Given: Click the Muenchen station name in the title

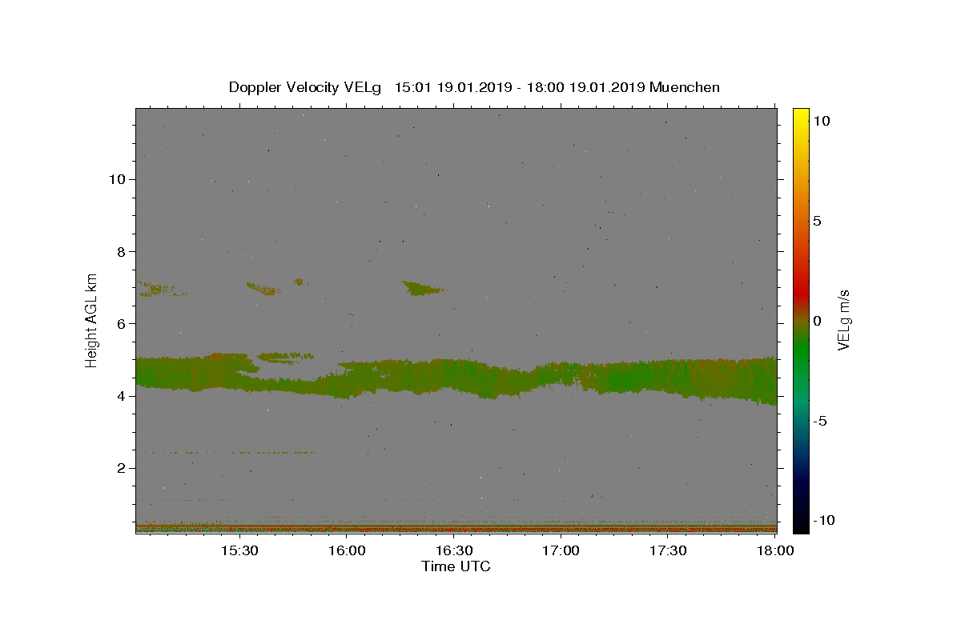Looking at the screenshot, I should click(685, 87).
